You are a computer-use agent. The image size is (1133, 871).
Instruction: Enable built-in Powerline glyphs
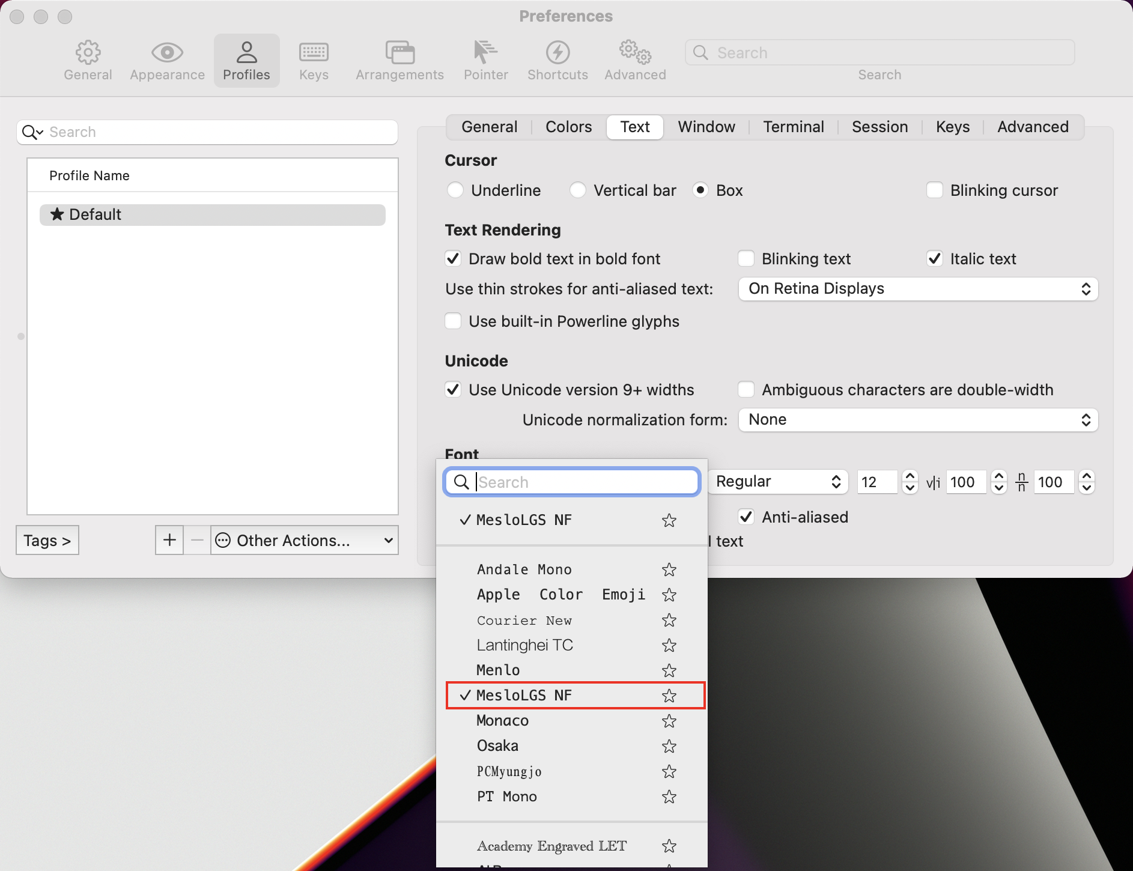pyautogui.click(x=453, y=321)
